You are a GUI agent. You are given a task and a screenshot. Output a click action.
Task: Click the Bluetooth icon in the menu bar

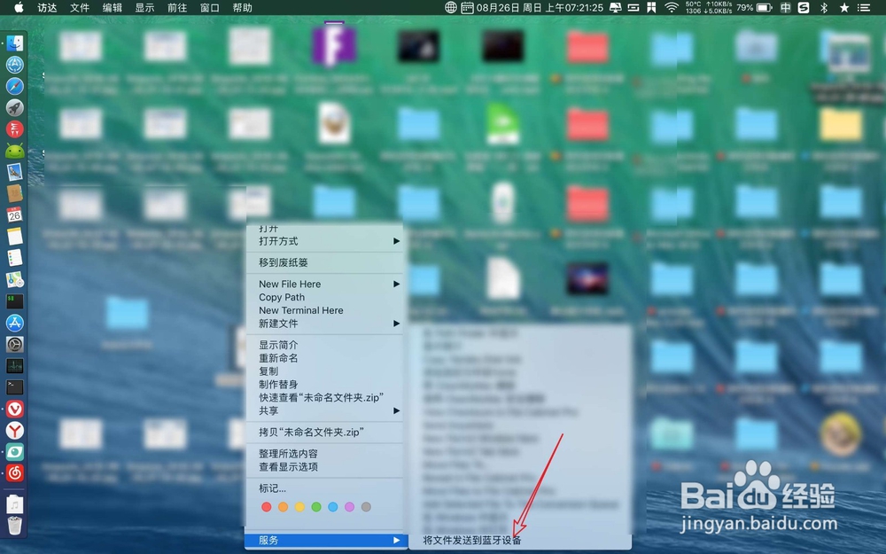click(x=824, y=8)
